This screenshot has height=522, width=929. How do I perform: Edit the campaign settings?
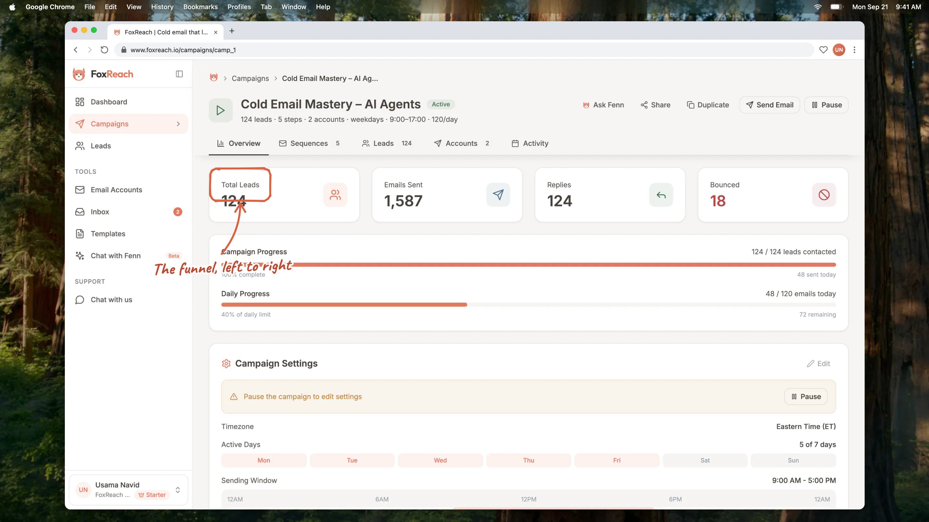(818, 363)
